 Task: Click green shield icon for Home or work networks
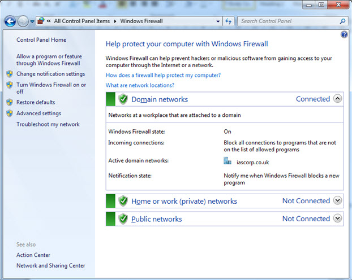click(x=123, y=201)
